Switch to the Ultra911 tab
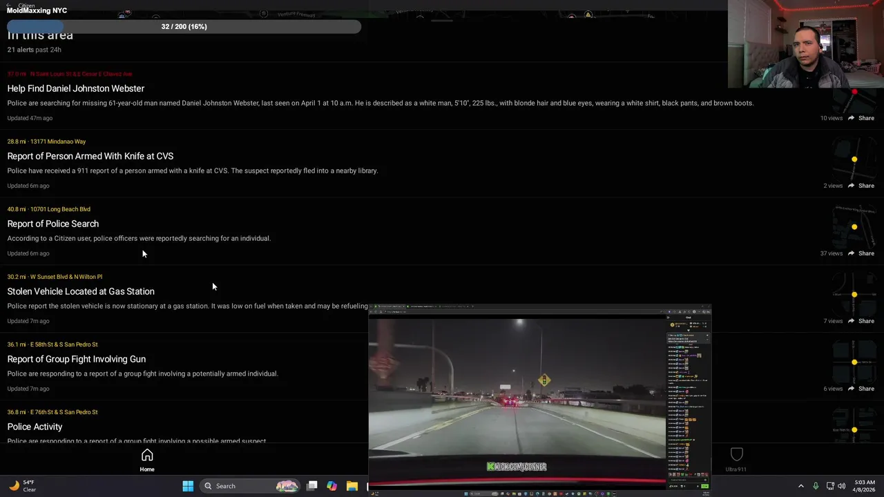Screen dimensions: 884x497 (x=736, y=460)
